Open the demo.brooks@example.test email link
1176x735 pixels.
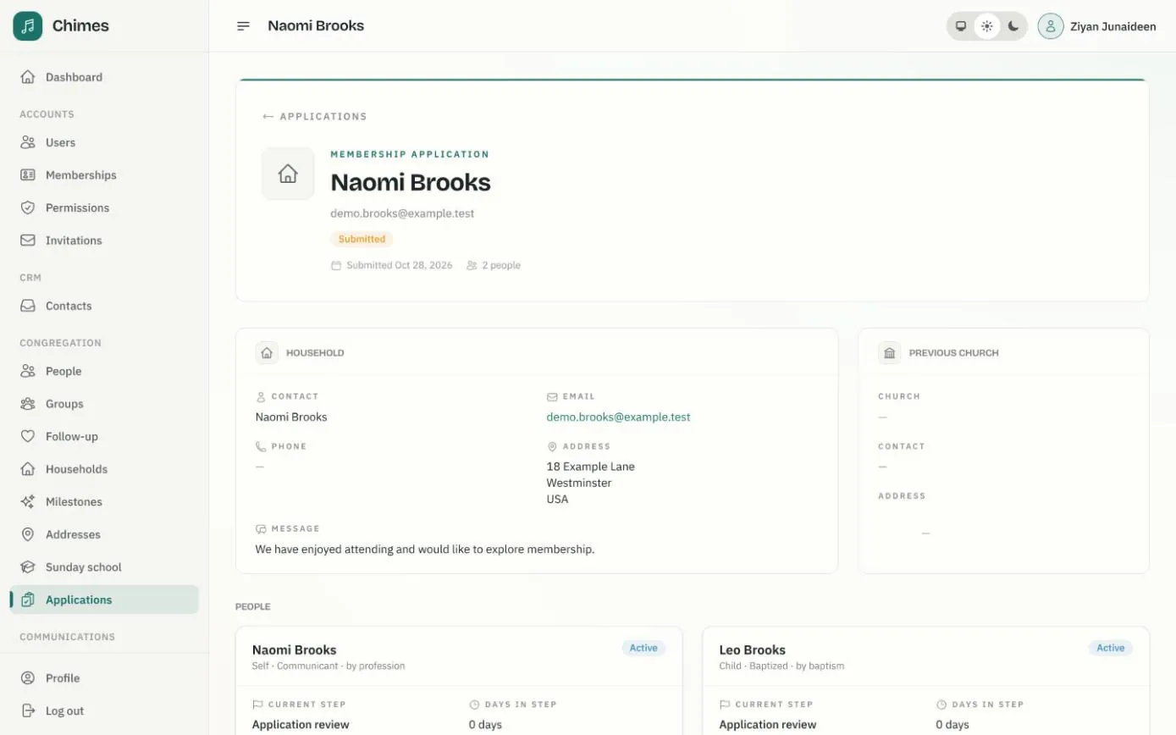point(618,417)
